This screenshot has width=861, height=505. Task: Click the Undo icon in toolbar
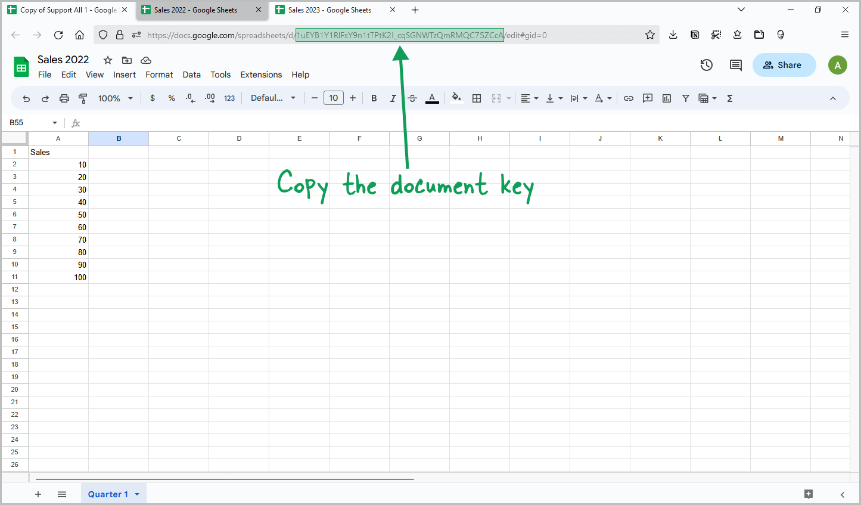pyautogui.click(x=26, y=98)
